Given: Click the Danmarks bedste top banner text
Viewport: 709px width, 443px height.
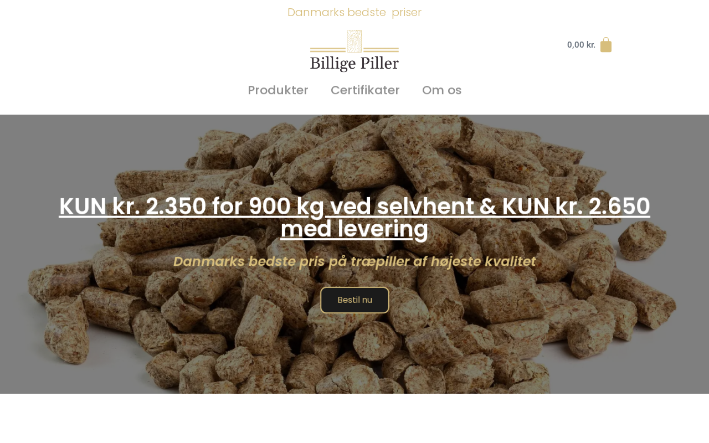Looking at the screenshot, I should (x=337, y=12).
